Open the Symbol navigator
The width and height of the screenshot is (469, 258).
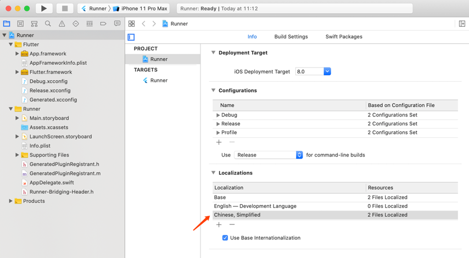pyautogui.click(x=35, y=24)
